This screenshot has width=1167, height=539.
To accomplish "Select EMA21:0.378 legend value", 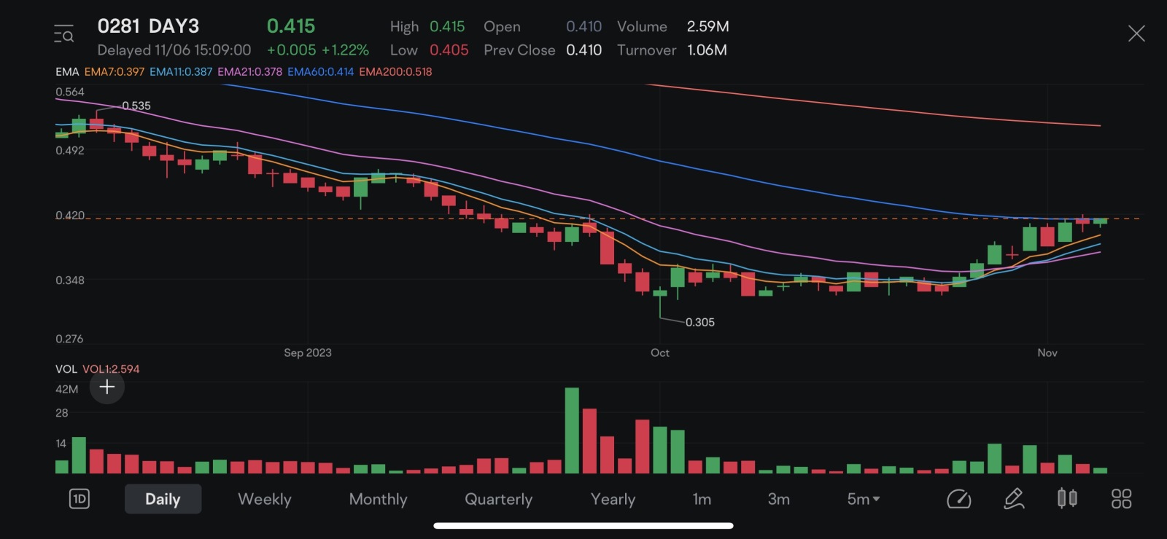I will coord(249,71).
